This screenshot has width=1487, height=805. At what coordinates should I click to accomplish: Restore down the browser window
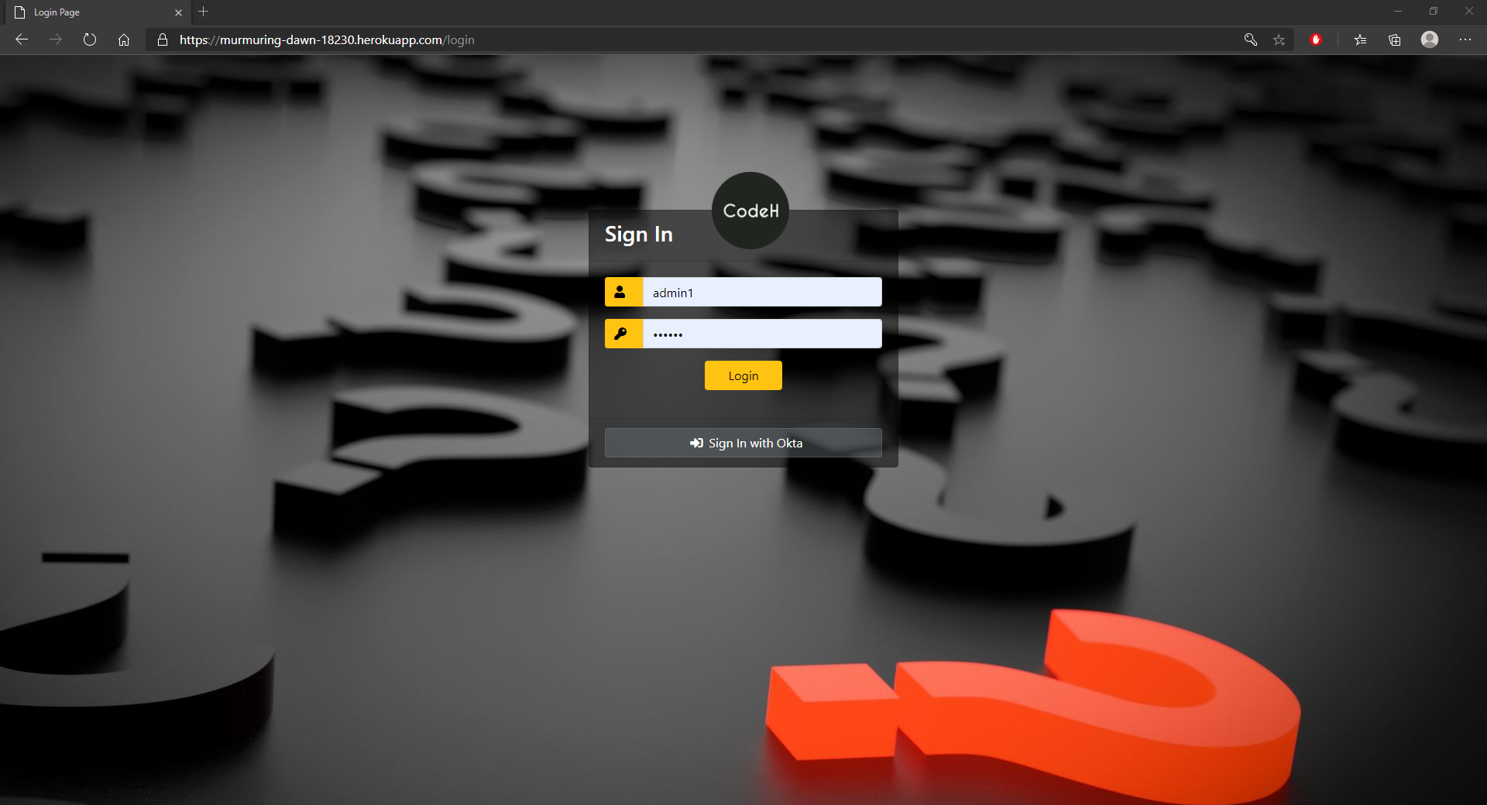(1434, 12)
